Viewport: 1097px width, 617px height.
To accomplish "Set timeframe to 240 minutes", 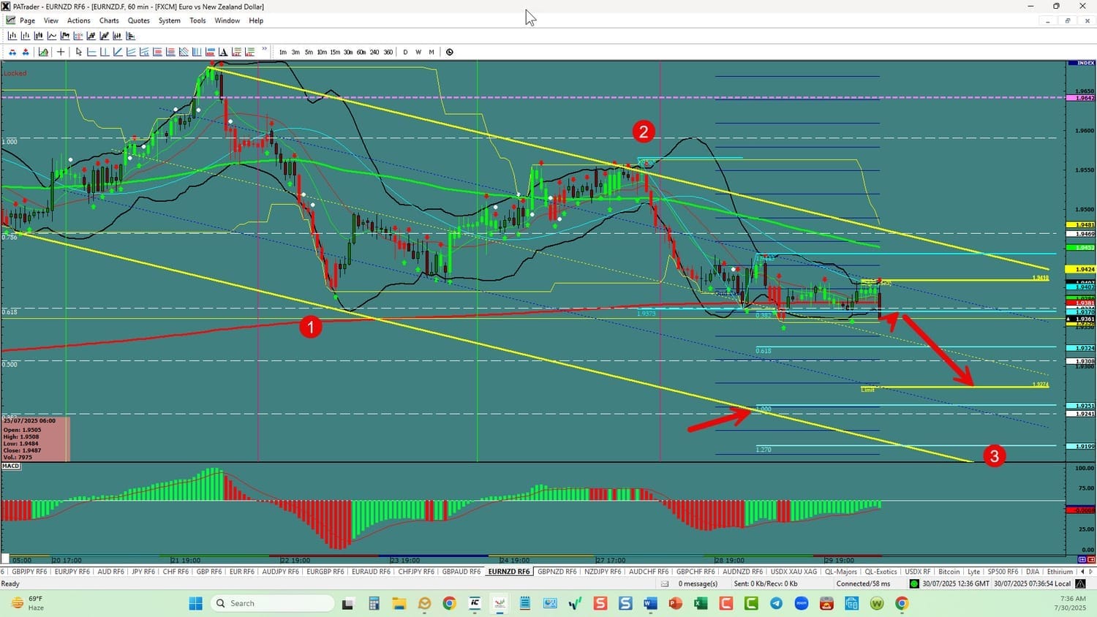I will point(374,52).
